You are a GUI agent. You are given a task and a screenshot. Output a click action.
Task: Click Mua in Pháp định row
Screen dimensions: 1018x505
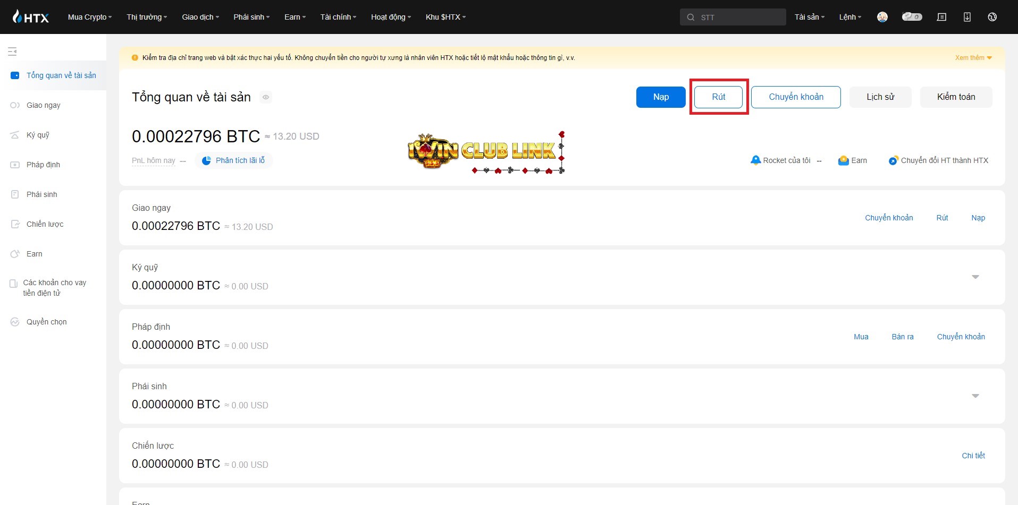861,337
